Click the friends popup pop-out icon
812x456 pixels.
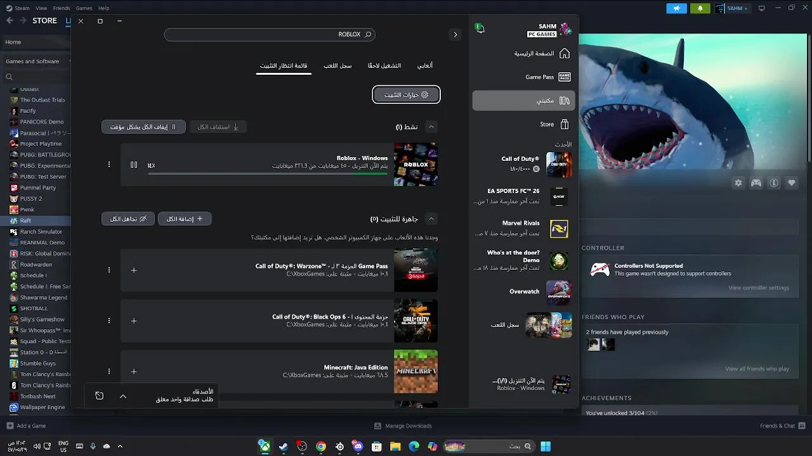tap(100, 396)
